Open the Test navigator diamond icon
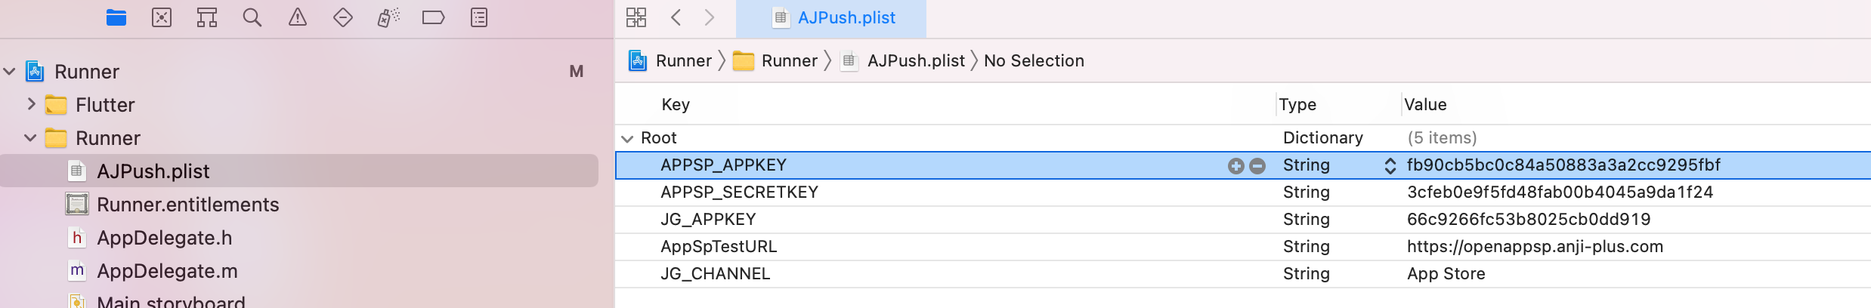1871x308 pixels. tap(343, 17)
